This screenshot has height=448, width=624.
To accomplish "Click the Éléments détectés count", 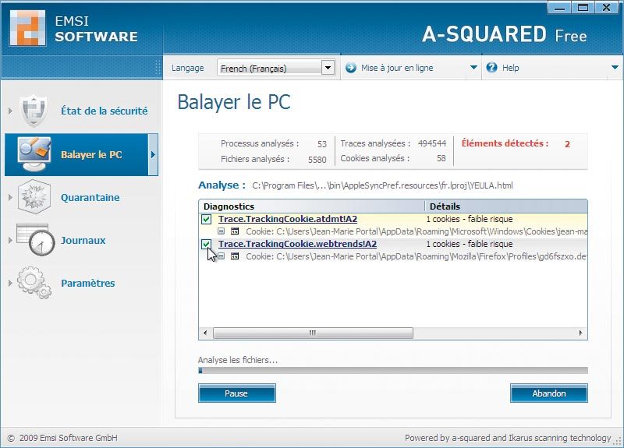I will coord(567,144).
